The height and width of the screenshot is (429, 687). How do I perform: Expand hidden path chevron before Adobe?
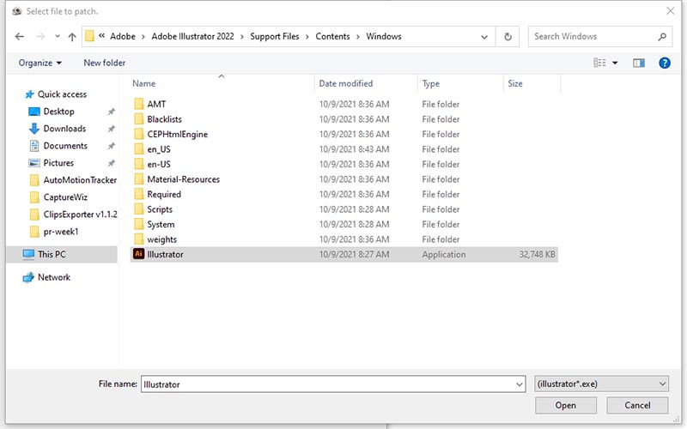(101, 36)
